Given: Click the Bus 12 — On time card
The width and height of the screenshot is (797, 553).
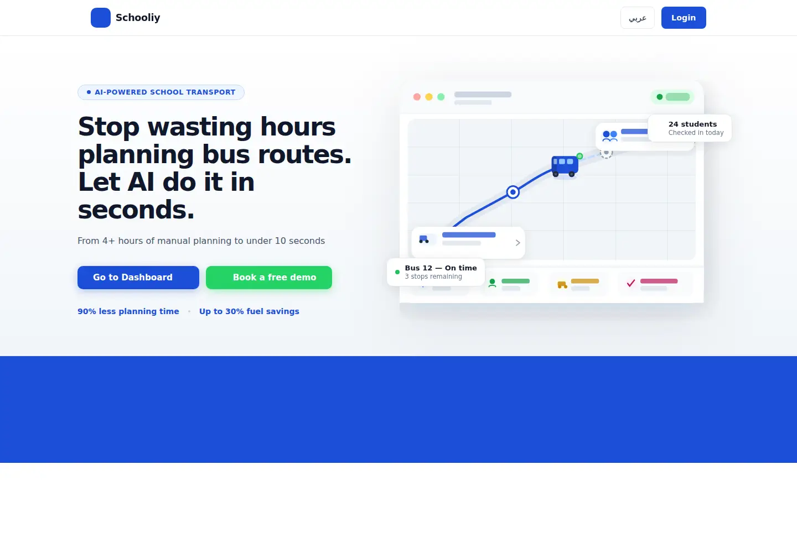Looking at the screenshot, I should 436,272.
